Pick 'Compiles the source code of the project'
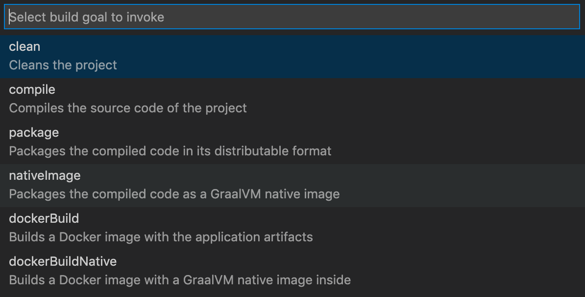Viewport: 585px width, 297px height. (x=128, y=108)
